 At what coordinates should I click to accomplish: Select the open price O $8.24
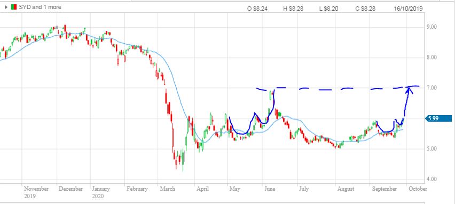click(257, 9)
